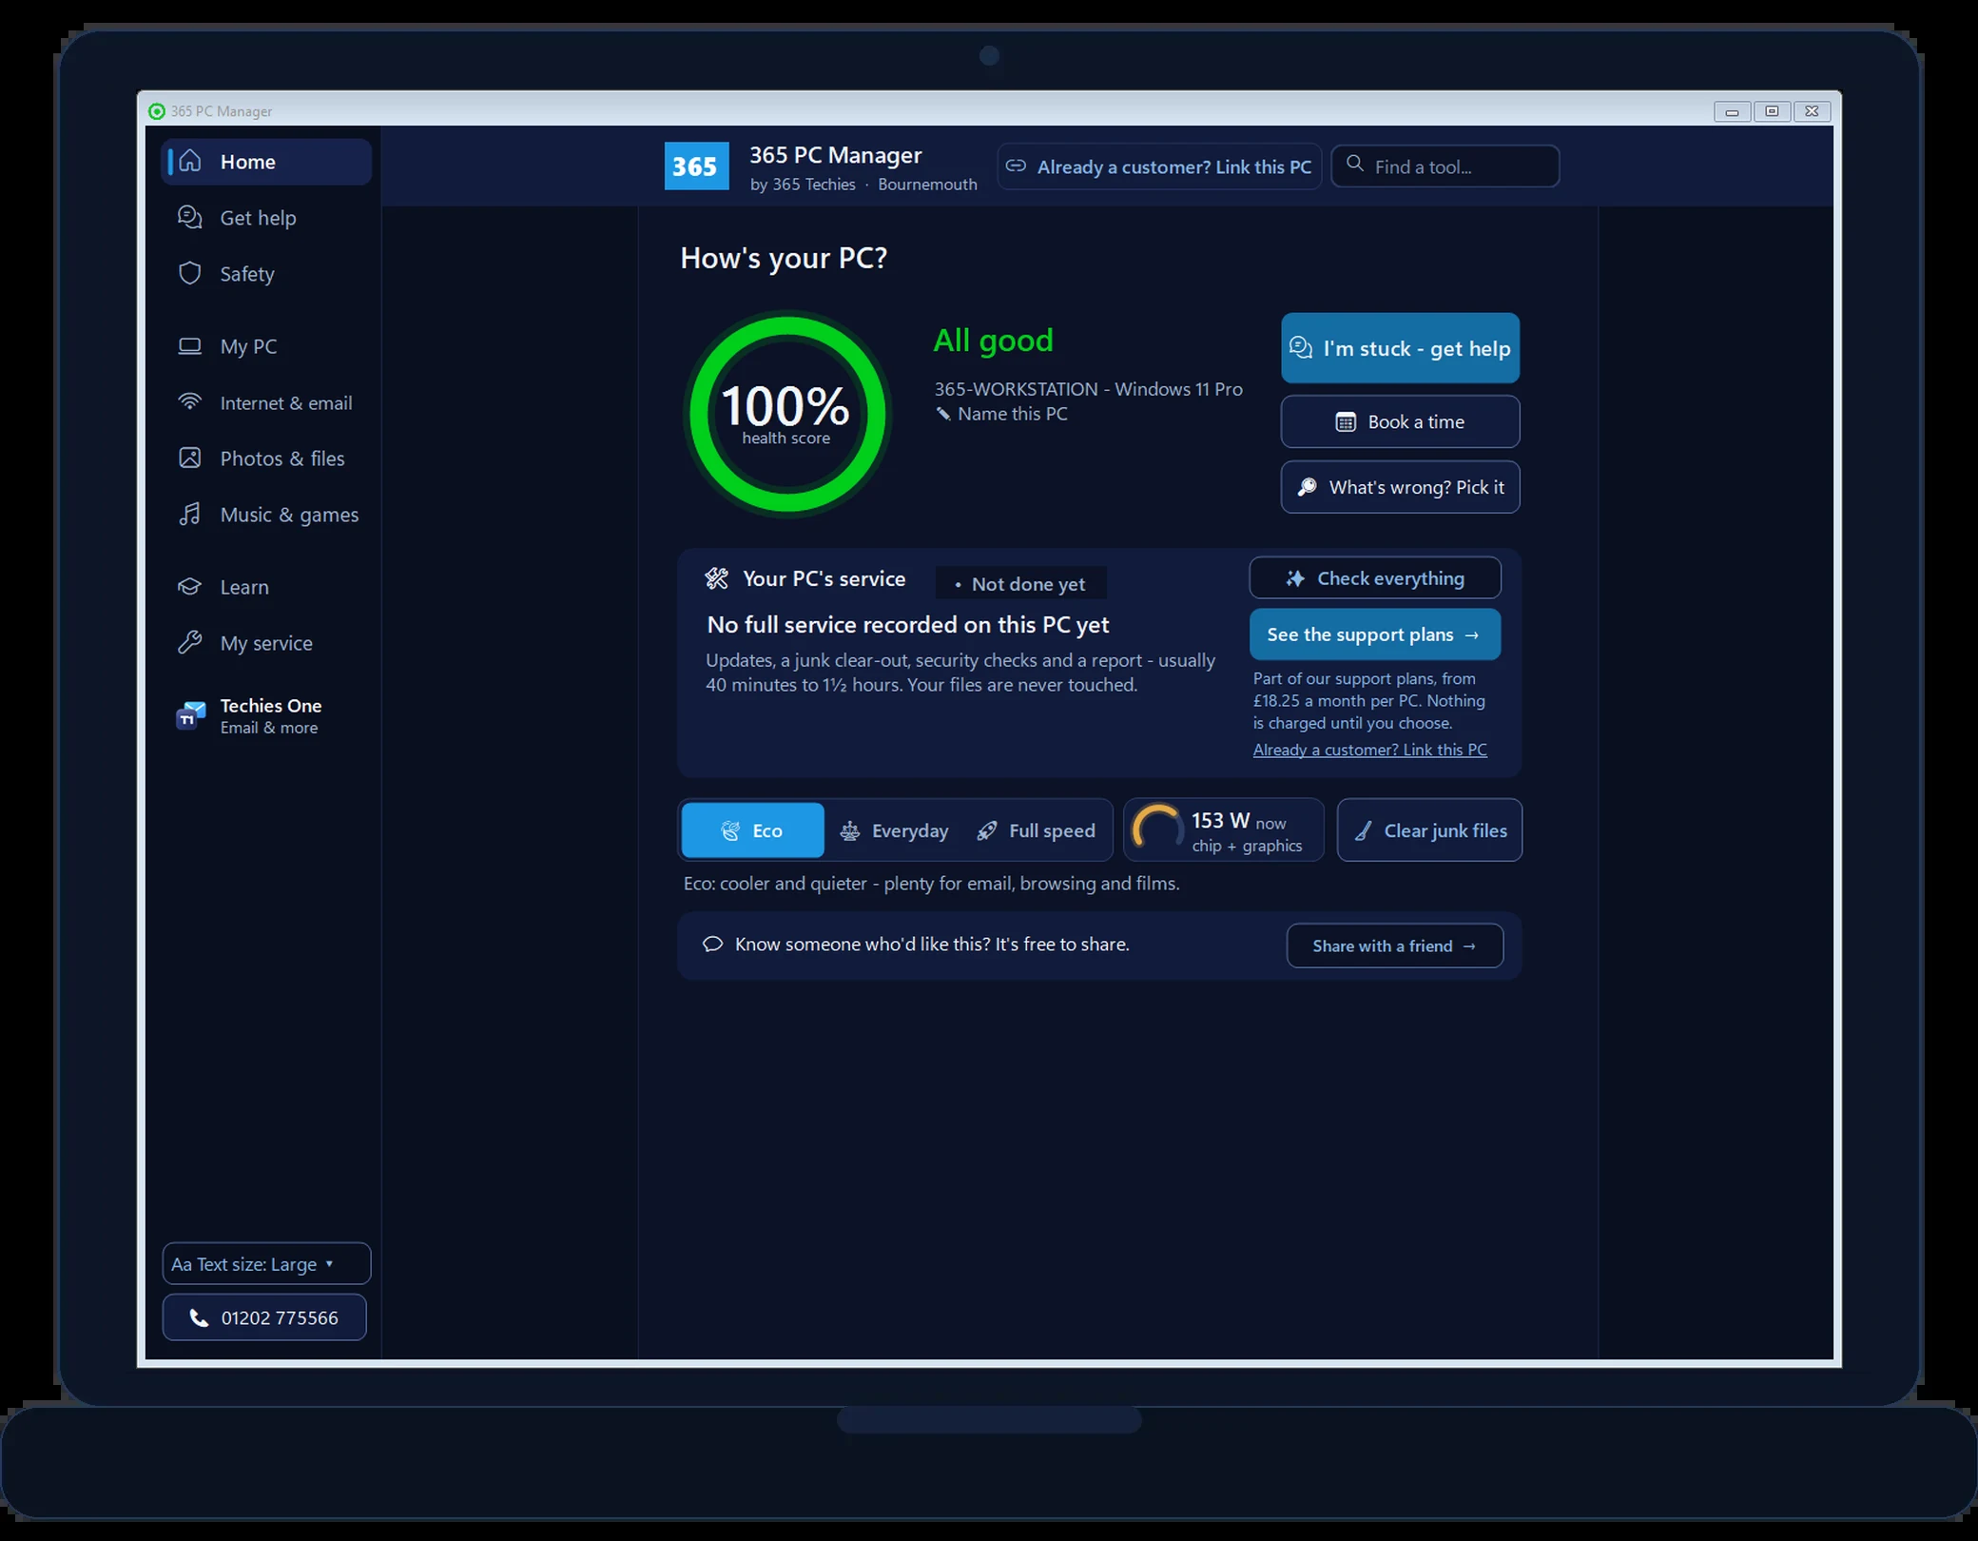The height and width of the screenshot is (1541, 1978).
Task: Click the Music & games note icon
Action: point(190,515)
